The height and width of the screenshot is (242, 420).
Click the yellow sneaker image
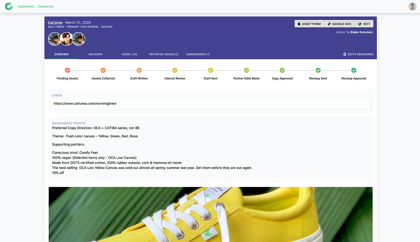(x=211, y=214)
